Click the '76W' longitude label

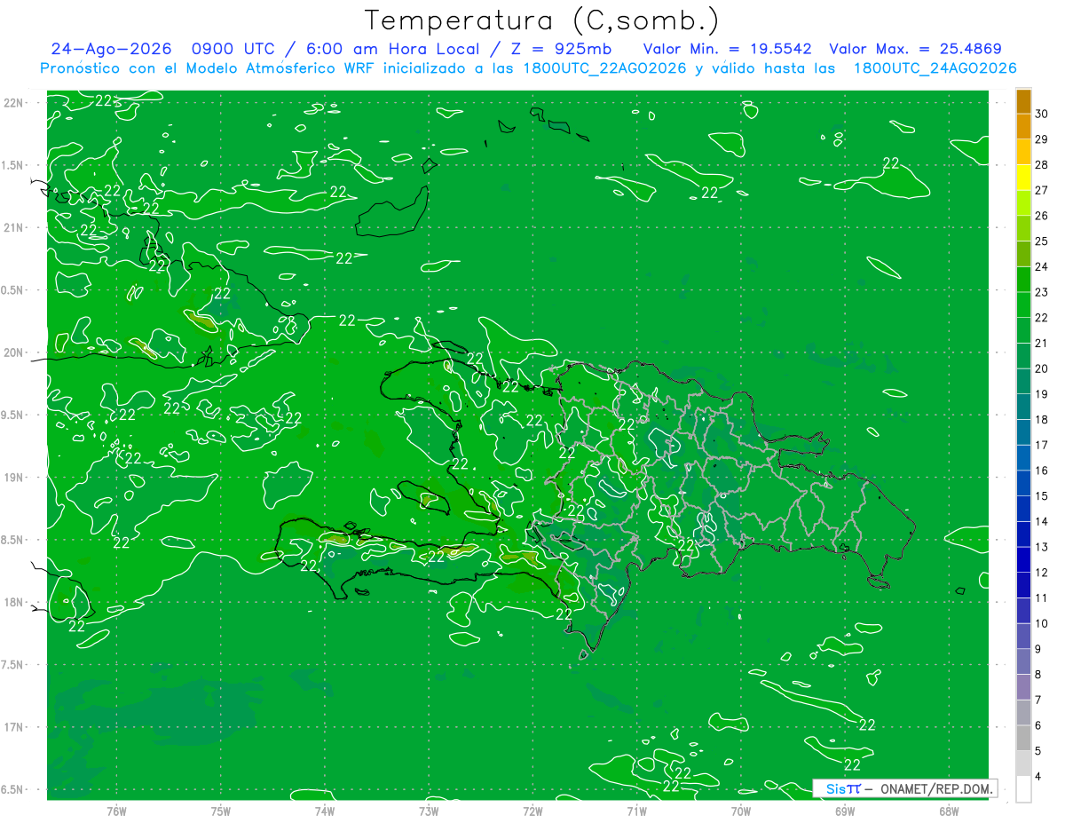coord(116,811)
